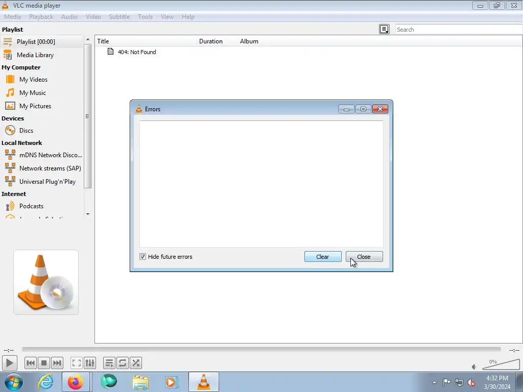Open the Media menu

tap(12, 17)
